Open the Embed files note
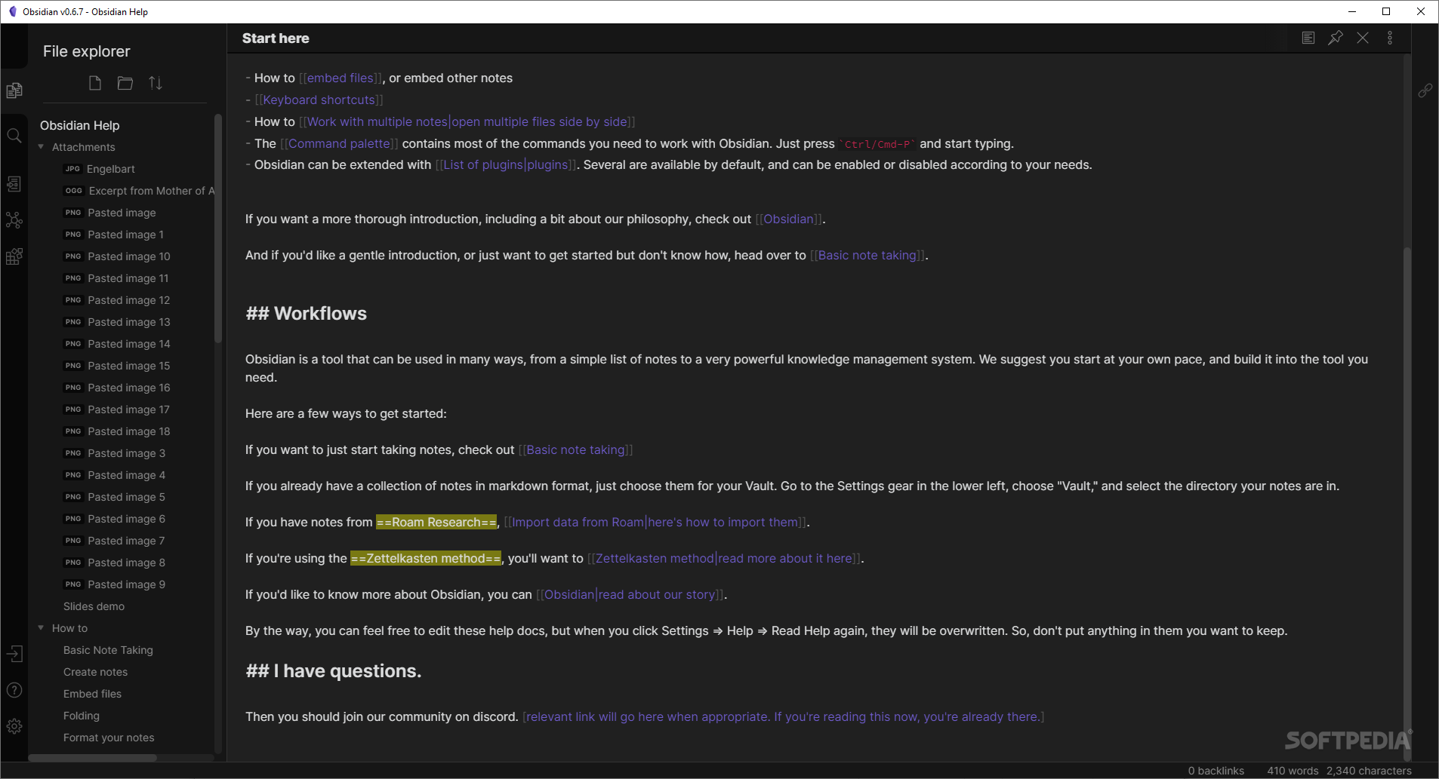The height and width of the screenshot is (779, 1439). tap(92, 694)
